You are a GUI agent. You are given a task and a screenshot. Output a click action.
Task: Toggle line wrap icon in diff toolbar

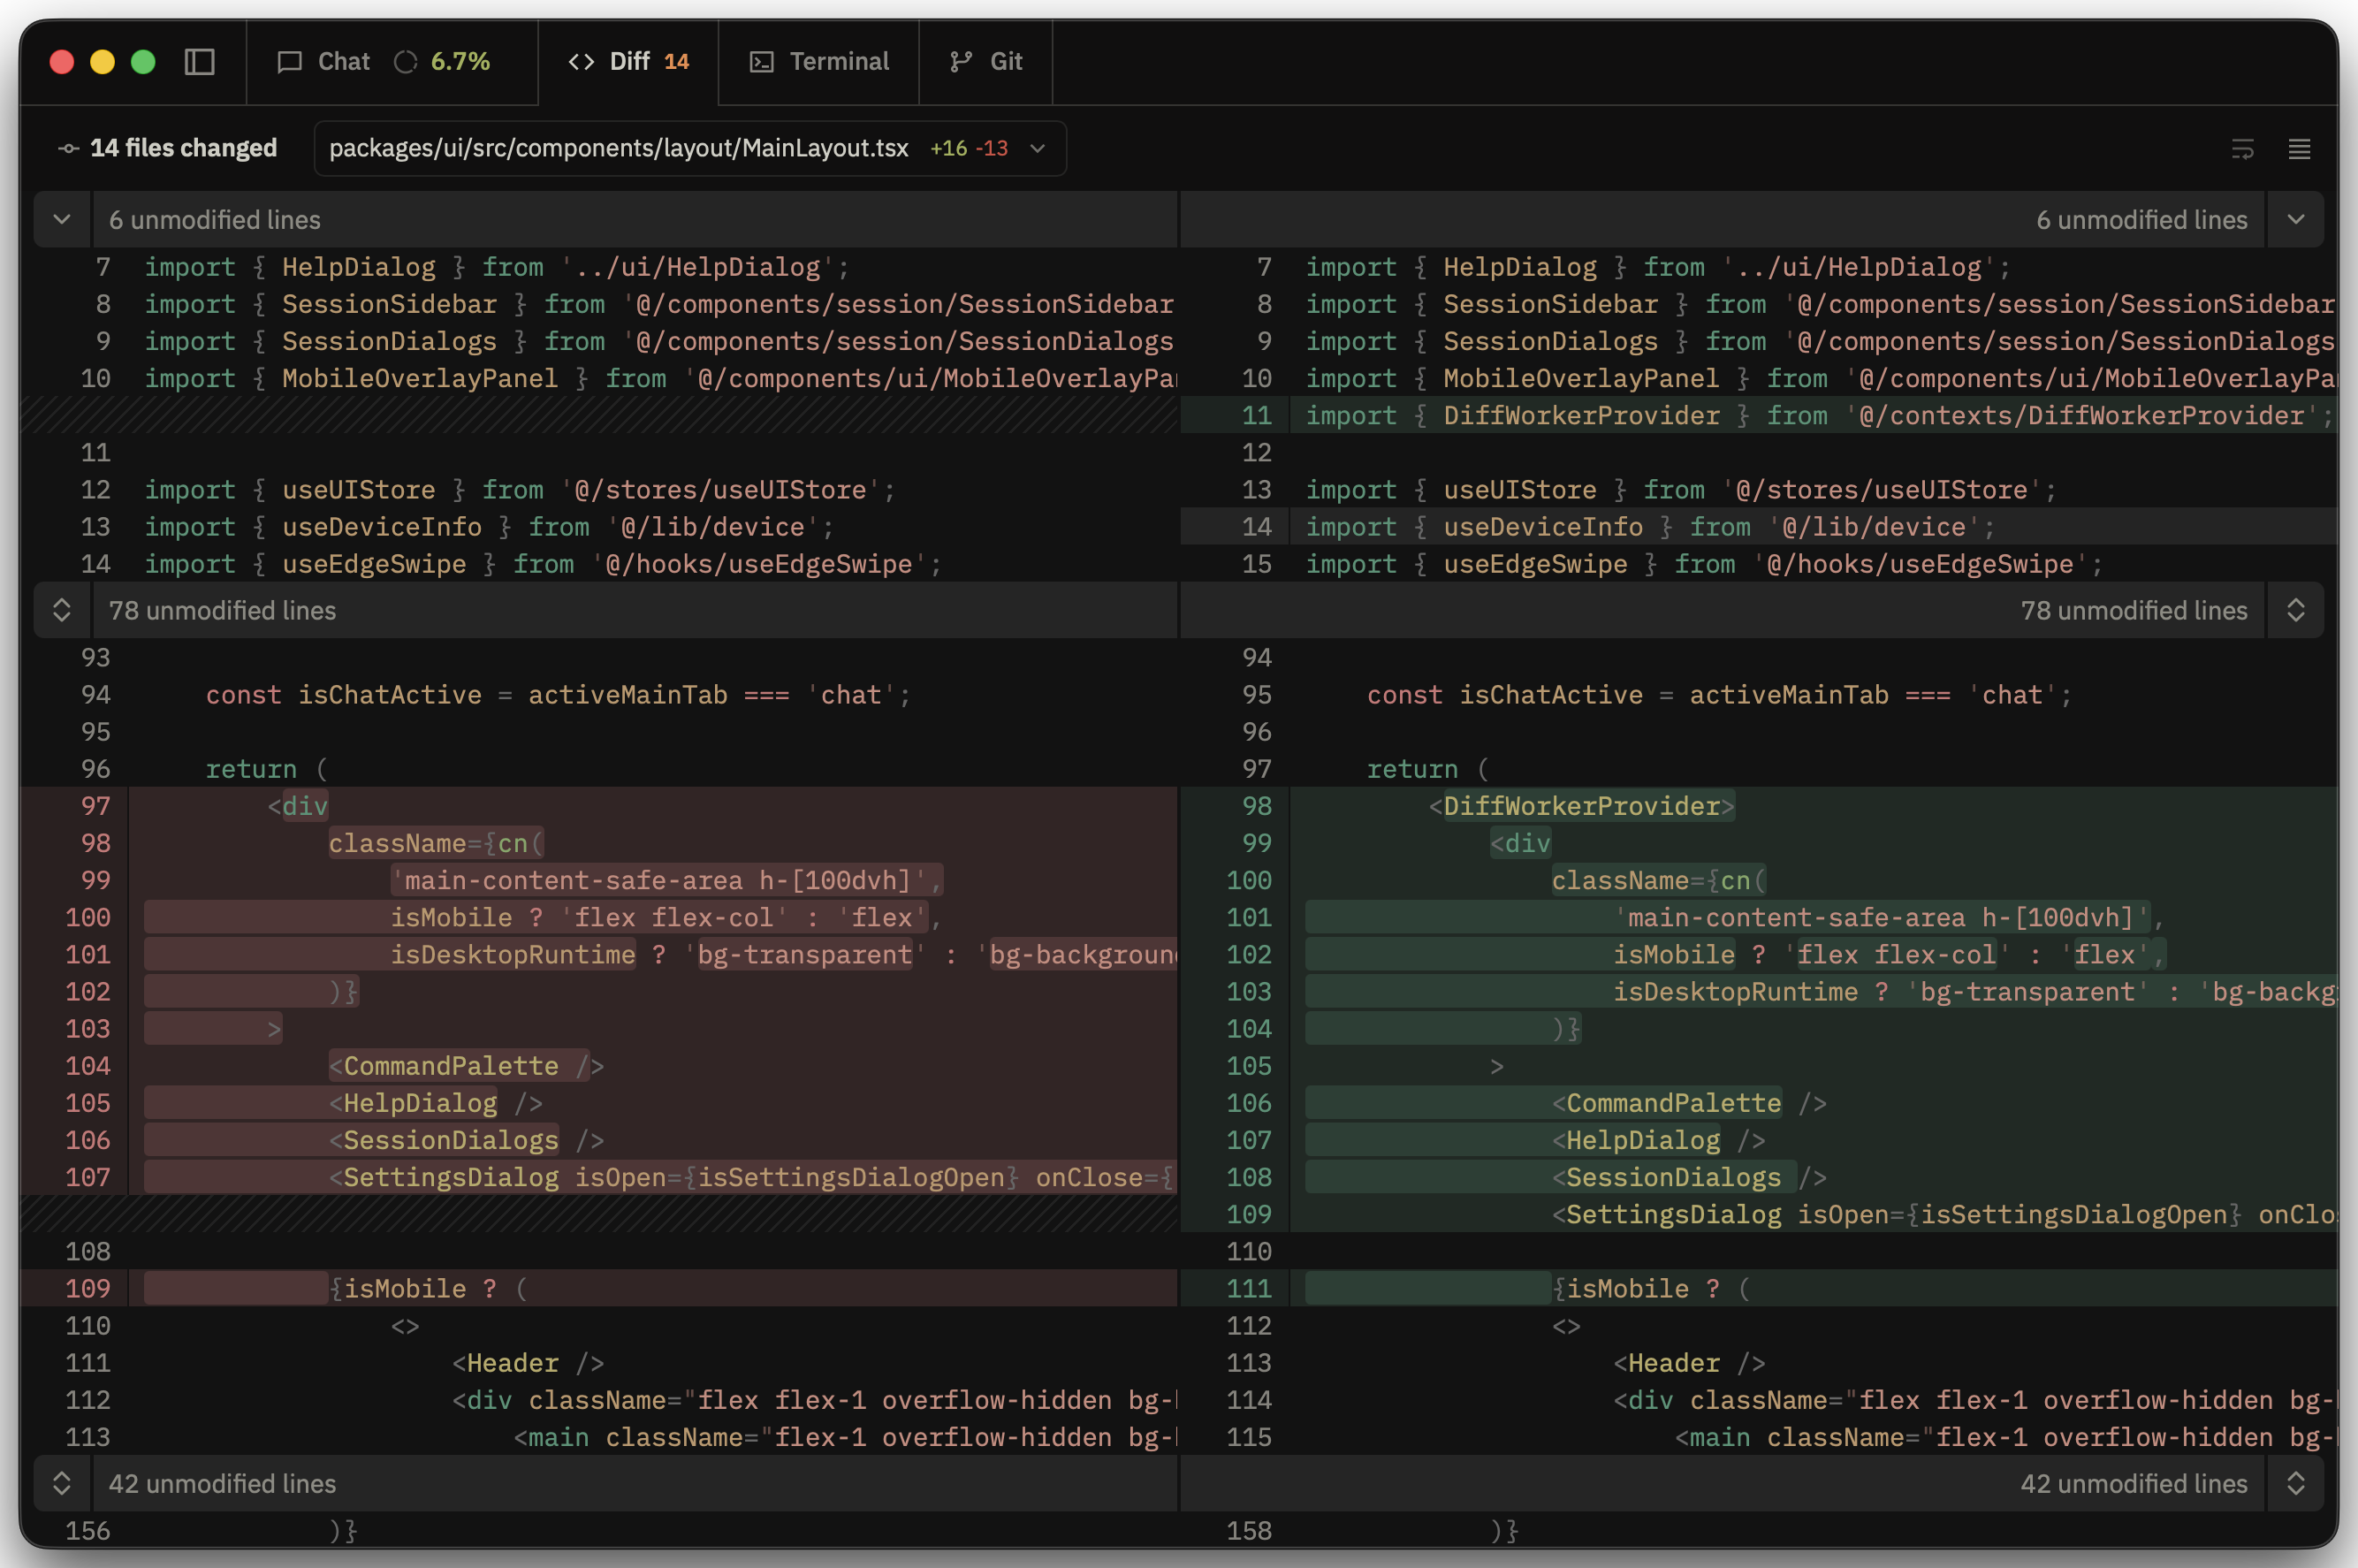click(2242, 149)
